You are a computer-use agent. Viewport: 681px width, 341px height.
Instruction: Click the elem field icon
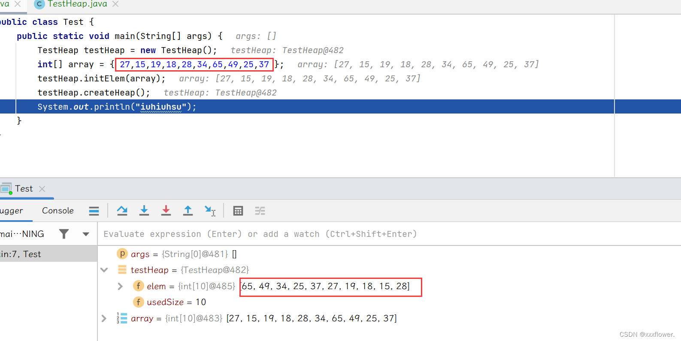pyautogui.click(x=138, y=286)
